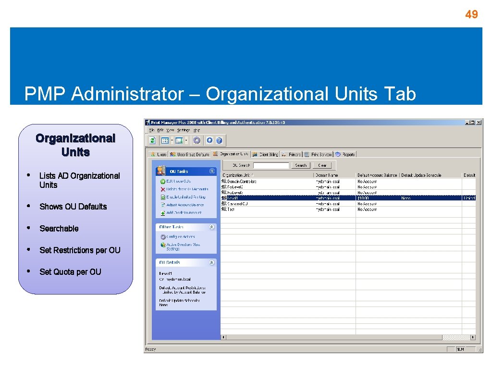This screenshot has width=492, height=369.
Task: Open the Settings menu
Action: (183, 130)
